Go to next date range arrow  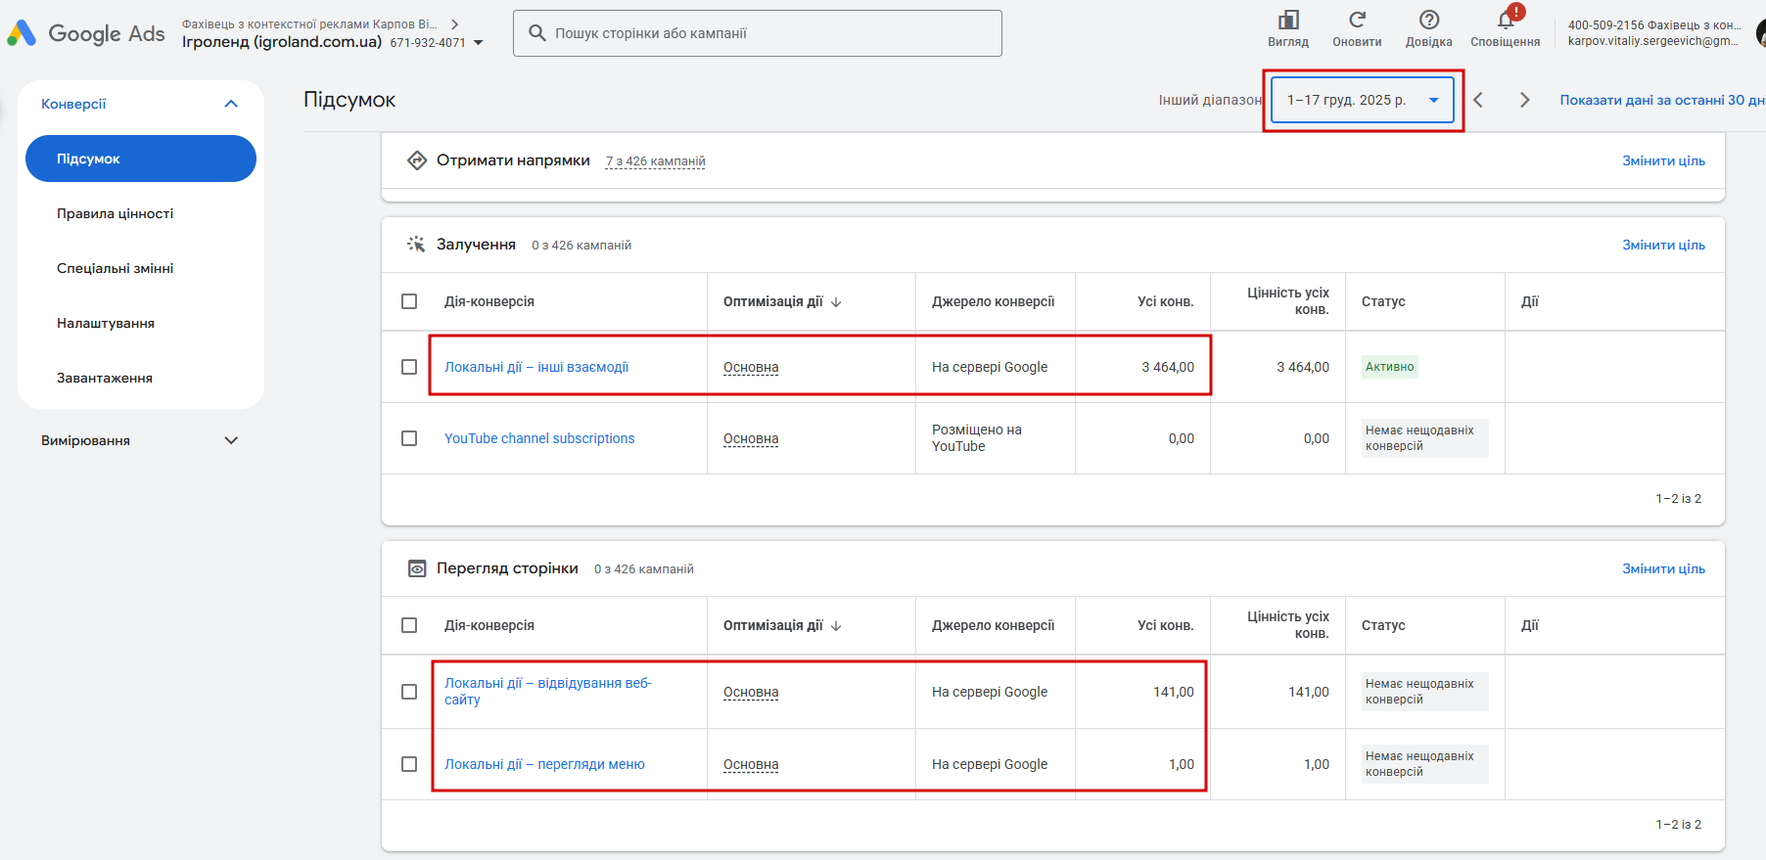(1524, 100)
